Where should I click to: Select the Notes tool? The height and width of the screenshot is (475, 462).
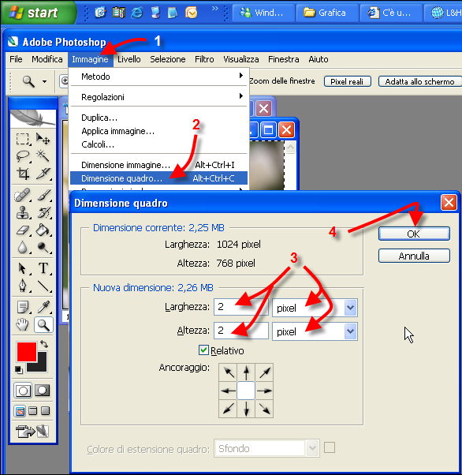(23, 307)
